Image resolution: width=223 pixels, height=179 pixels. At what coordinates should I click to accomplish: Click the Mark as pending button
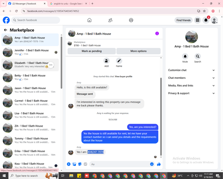(x=92, y=51)
